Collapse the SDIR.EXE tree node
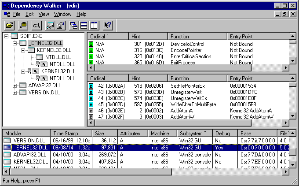 (x=6, y=36)
